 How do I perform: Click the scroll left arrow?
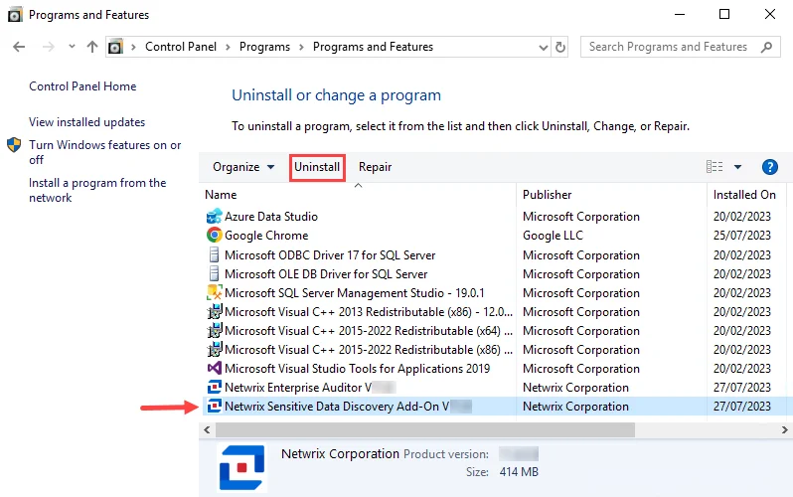click(x=207, y=429)
